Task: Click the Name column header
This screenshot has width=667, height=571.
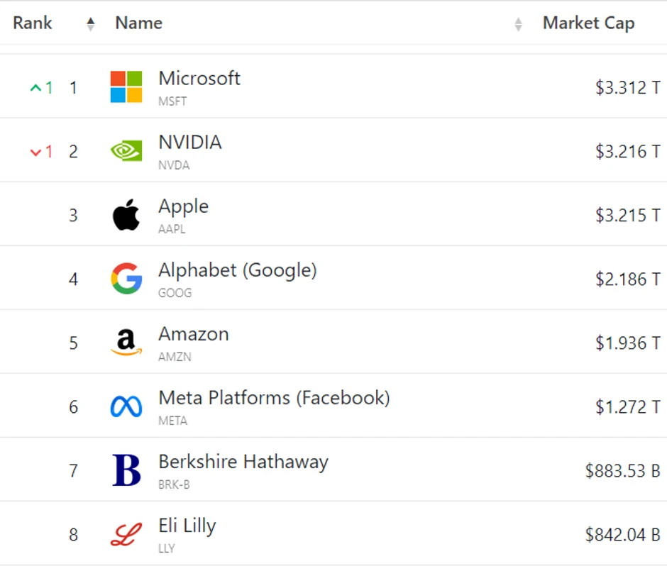Action: 139,23
